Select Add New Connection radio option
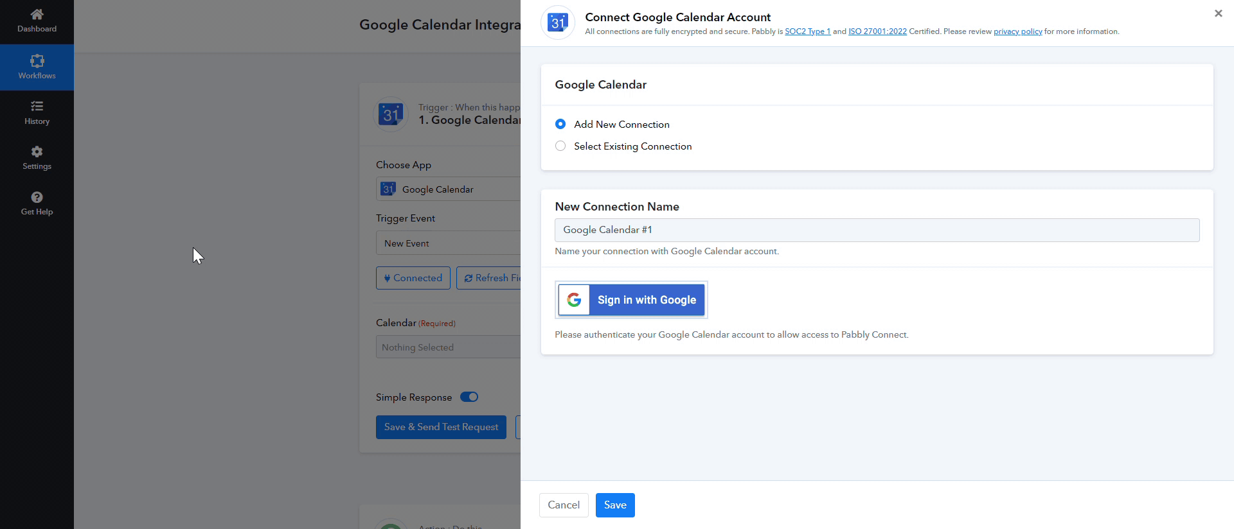 560,125
